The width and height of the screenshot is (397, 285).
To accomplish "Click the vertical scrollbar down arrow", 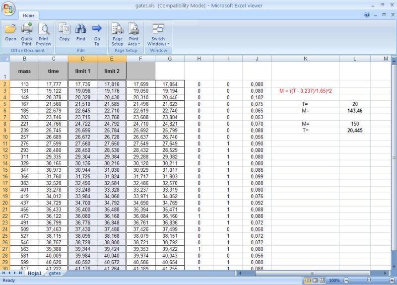I will (x=394, y=267).
